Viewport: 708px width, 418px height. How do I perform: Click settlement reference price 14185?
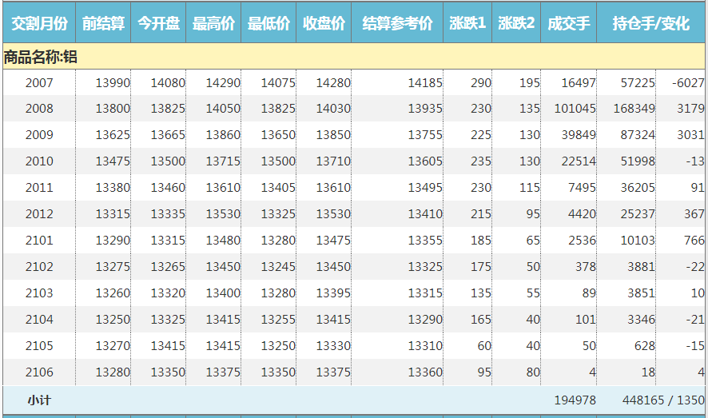pos(424,83)
